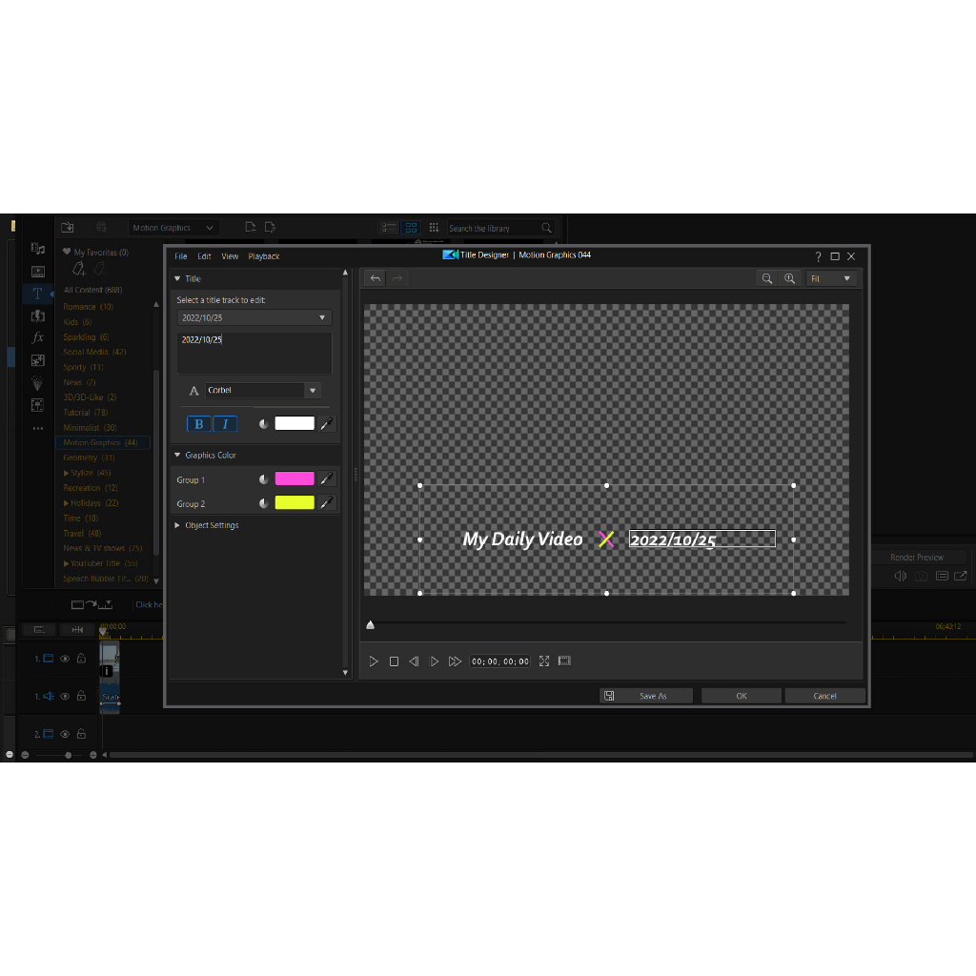Viewport: 976px width, 976px height.
Task: Click the zoom out magnifier icon
Action: pos(766,278)
